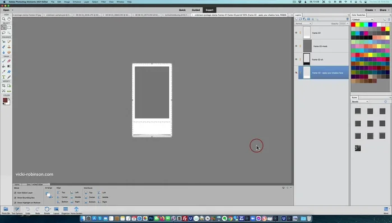Select the Lasso tool

click(x=4, y=33)
